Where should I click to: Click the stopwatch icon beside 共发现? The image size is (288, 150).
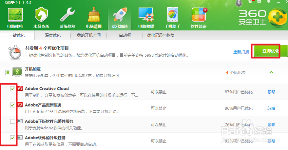[15, 52]
